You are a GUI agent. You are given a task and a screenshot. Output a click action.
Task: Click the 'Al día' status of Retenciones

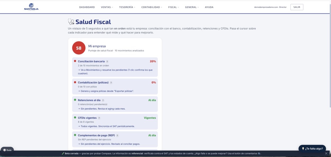[x=152, y=100]
